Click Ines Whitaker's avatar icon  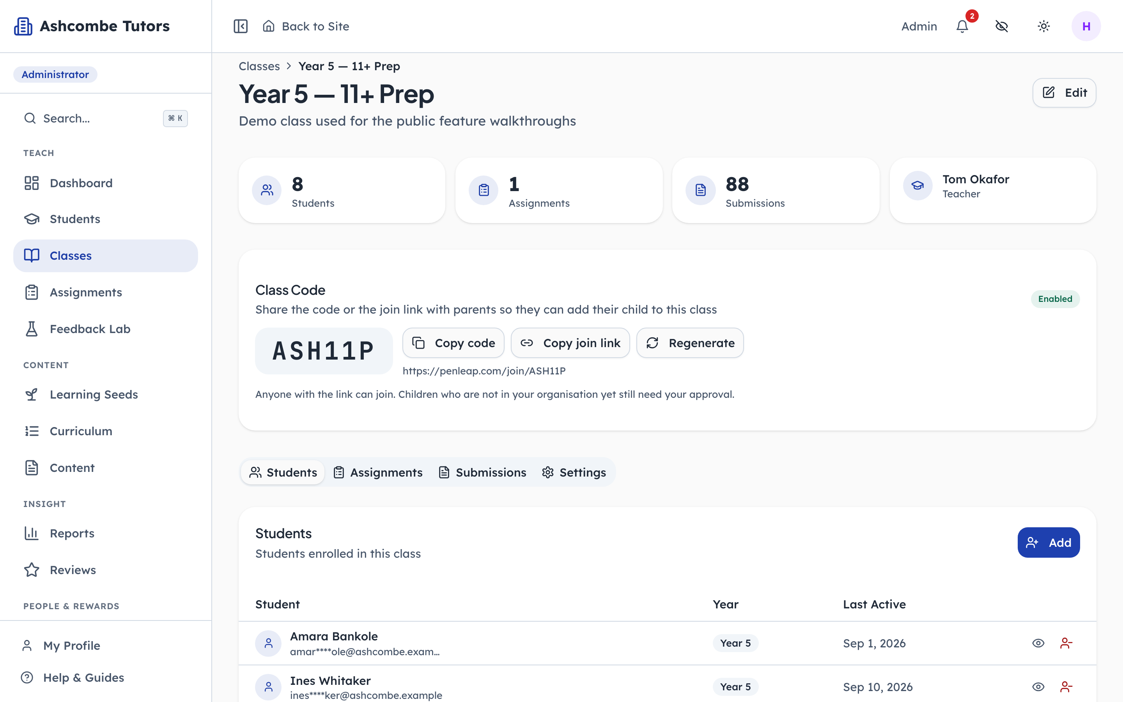268,687
